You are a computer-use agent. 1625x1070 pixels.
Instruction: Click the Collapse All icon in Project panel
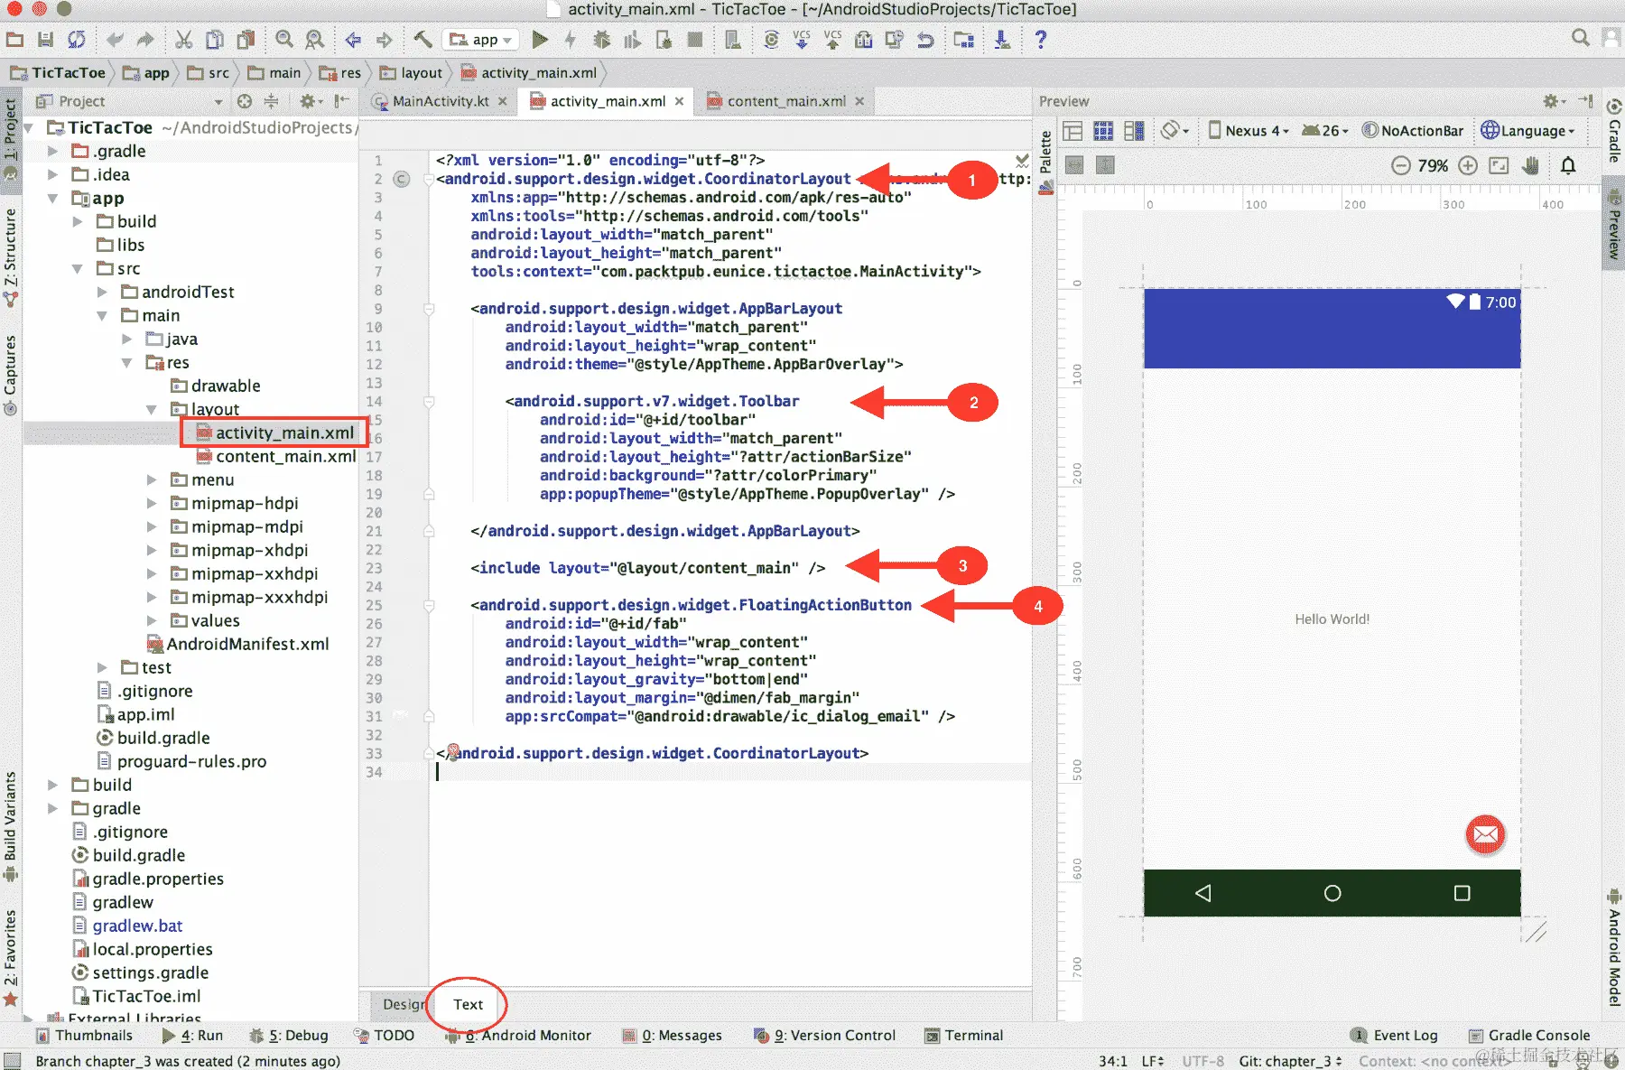pos(271,101)
